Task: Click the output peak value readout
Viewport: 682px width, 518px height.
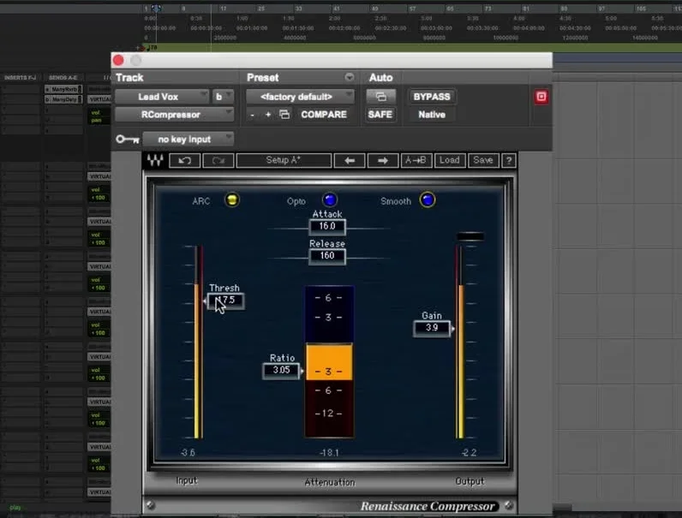Action: [469, 453]
